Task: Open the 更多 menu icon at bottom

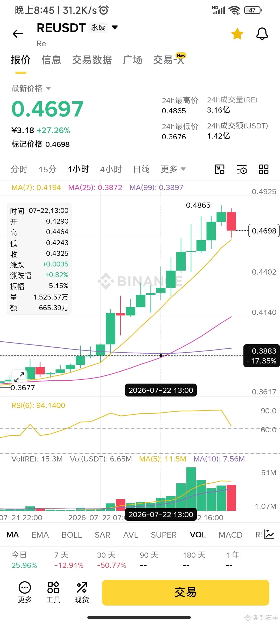Action: point(25,592)
